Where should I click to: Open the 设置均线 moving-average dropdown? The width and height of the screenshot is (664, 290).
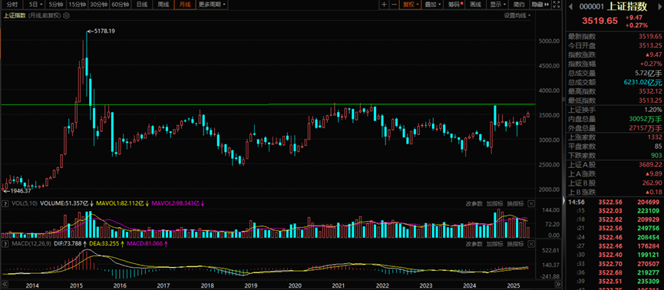(x=517, y=15)
